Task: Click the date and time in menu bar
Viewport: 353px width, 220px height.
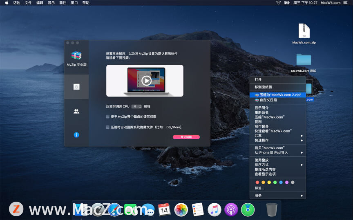Action: [x=305, y=3]
